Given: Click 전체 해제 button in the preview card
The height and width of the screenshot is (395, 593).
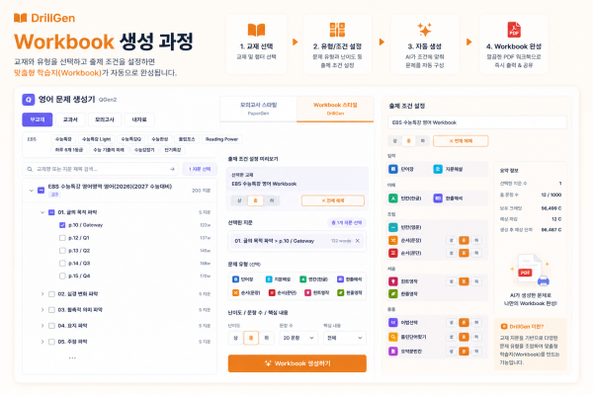Looking at the screenshot, I should (x=333, y=200).
